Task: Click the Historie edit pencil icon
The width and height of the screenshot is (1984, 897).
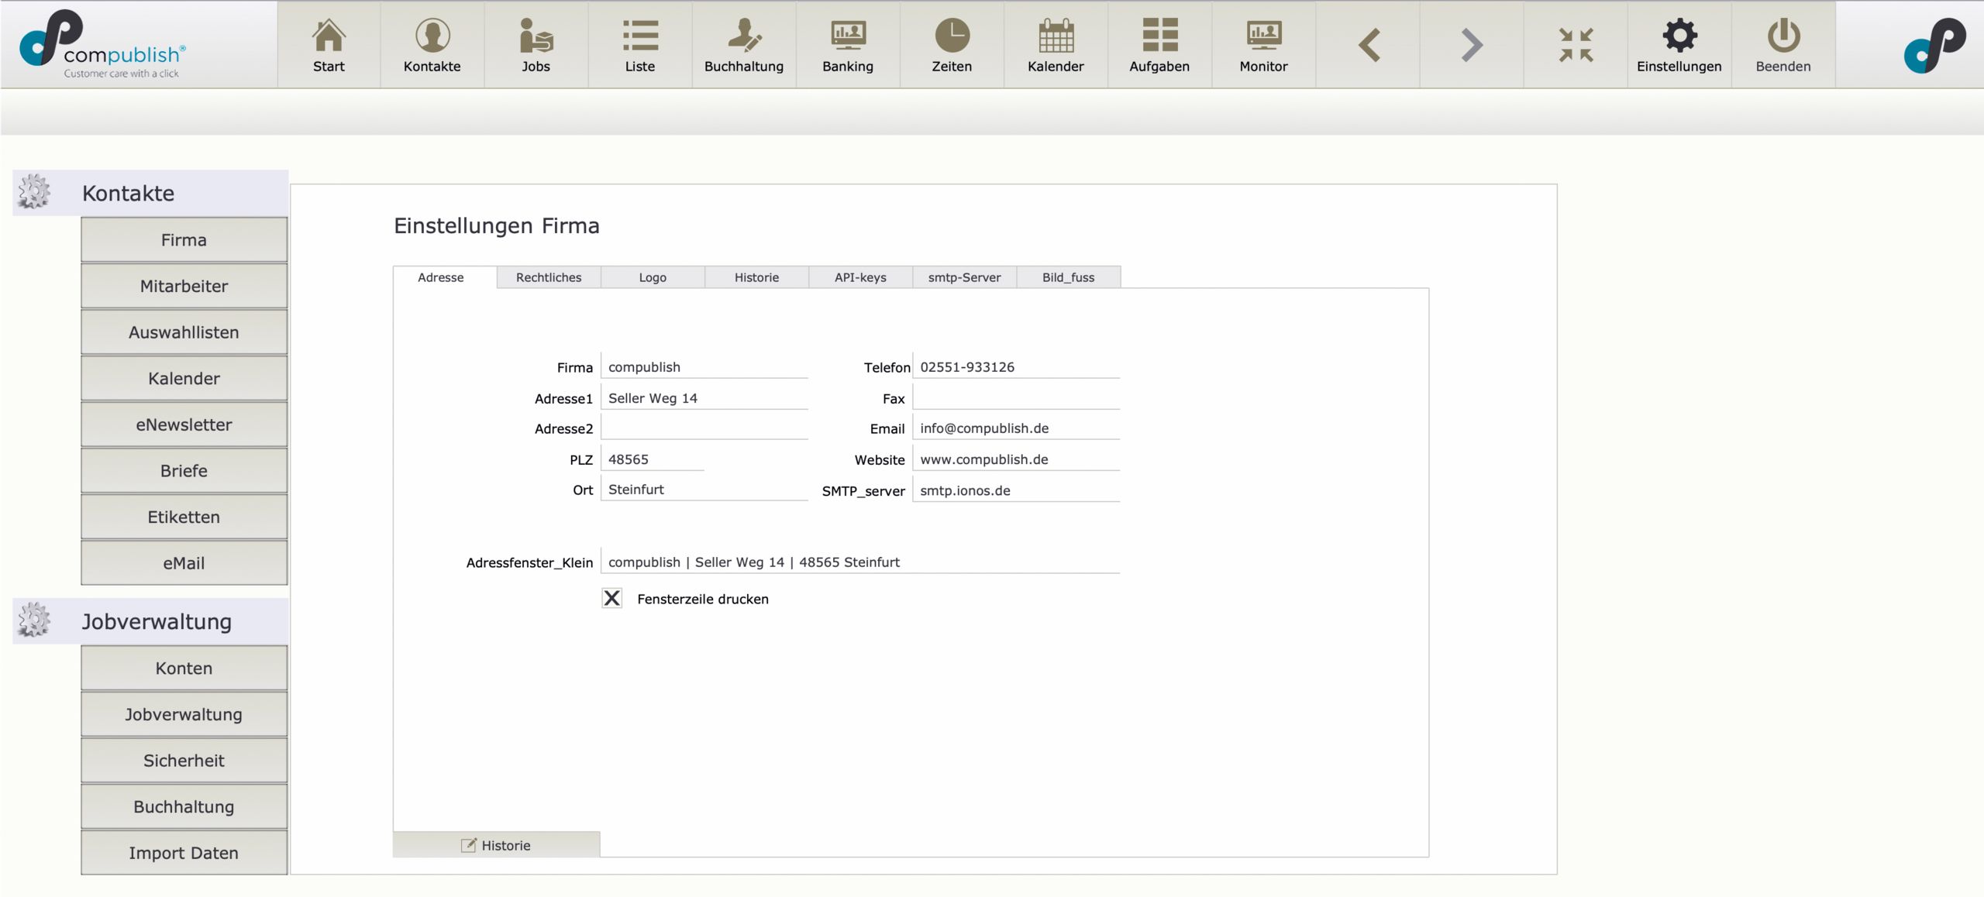Action: point(468,845)
